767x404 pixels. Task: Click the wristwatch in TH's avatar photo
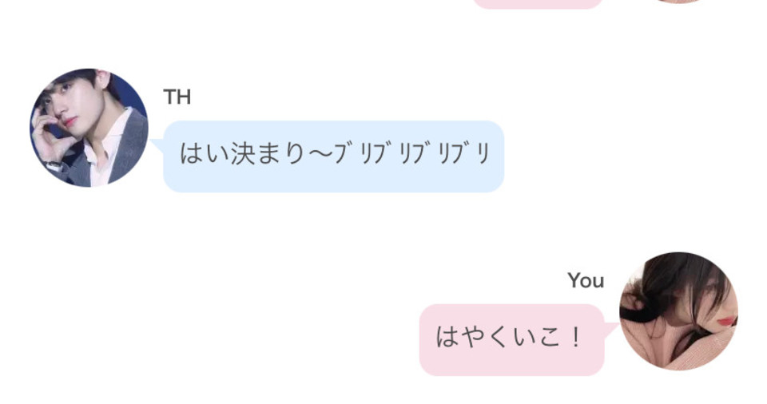coord(53,164)
